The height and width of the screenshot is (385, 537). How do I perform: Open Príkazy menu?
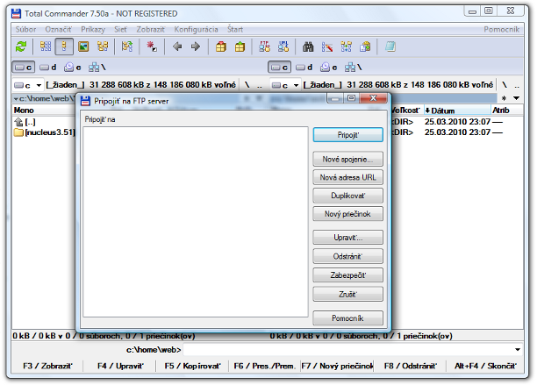tap(93, 30)
